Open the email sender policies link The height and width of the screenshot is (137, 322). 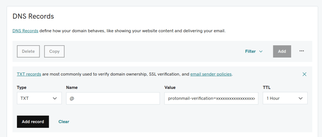(211, 74)
